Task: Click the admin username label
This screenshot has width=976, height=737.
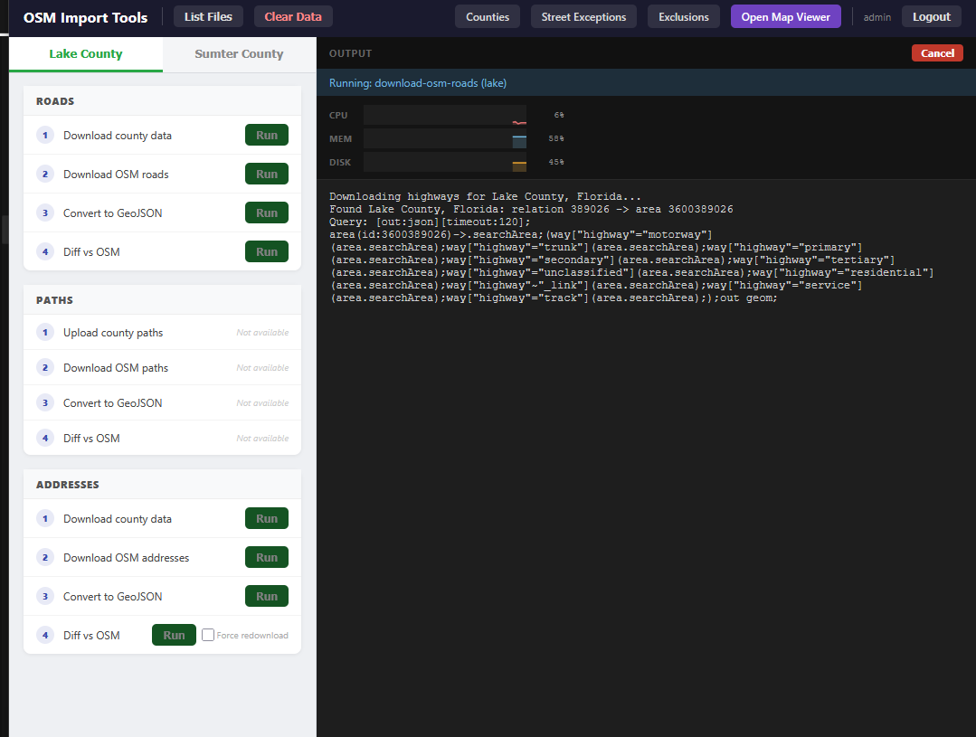Action: (877, 17)
